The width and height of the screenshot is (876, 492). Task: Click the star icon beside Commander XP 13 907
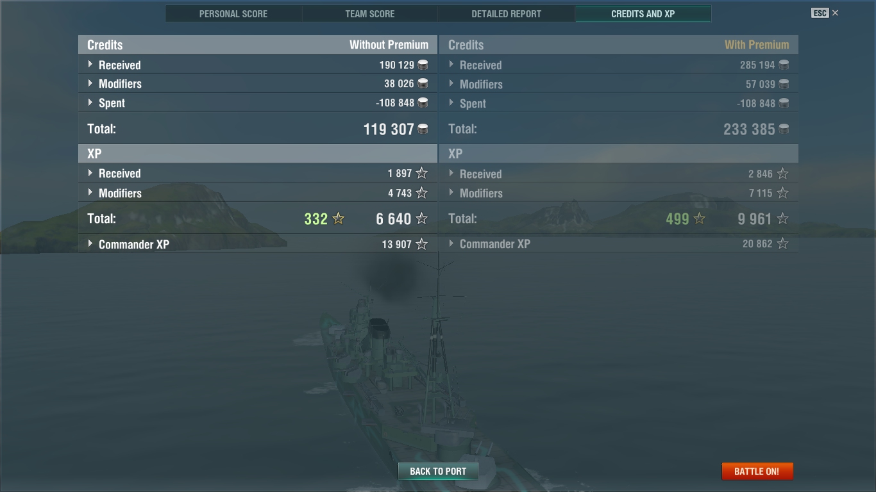tap(421, 243)
